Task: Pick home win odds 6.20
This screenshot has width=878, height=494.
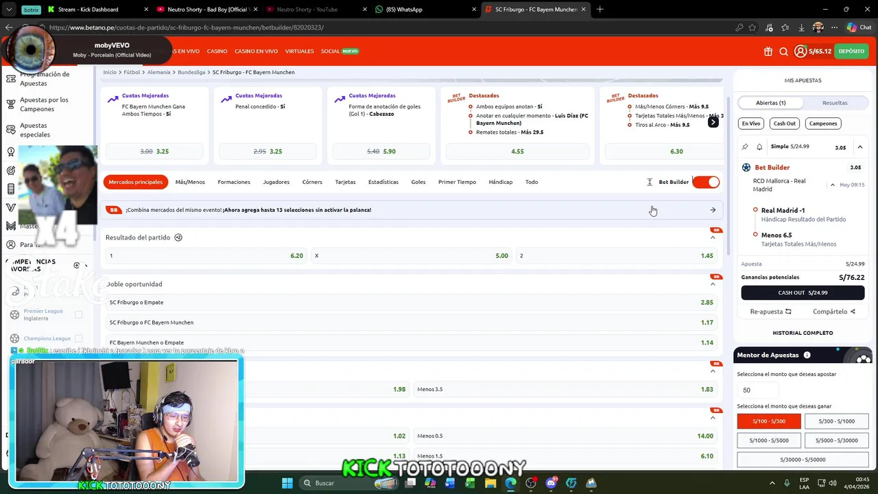Action: coord(206,256)
